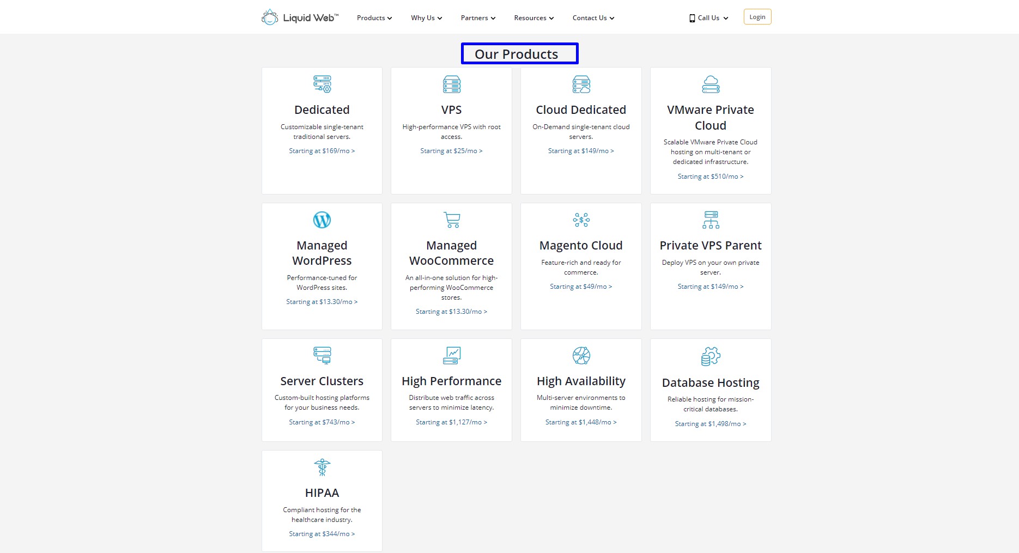The width and height of the screenshot is (1019, 553).
Task: Click the phone icon beside Call Us
Action: click(692, 18)
